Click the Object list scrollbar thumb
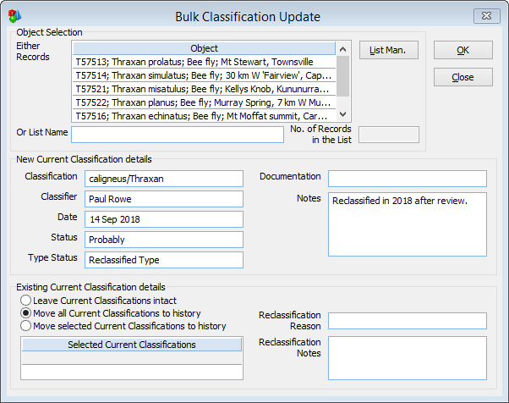Viewport: 509px width, 403px height. pyautogui.click(x=342, y=76)
